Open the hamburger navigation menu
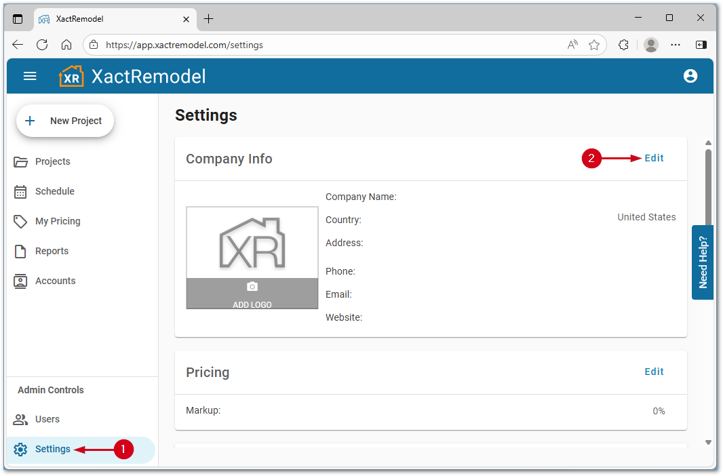 coord(30,76)
